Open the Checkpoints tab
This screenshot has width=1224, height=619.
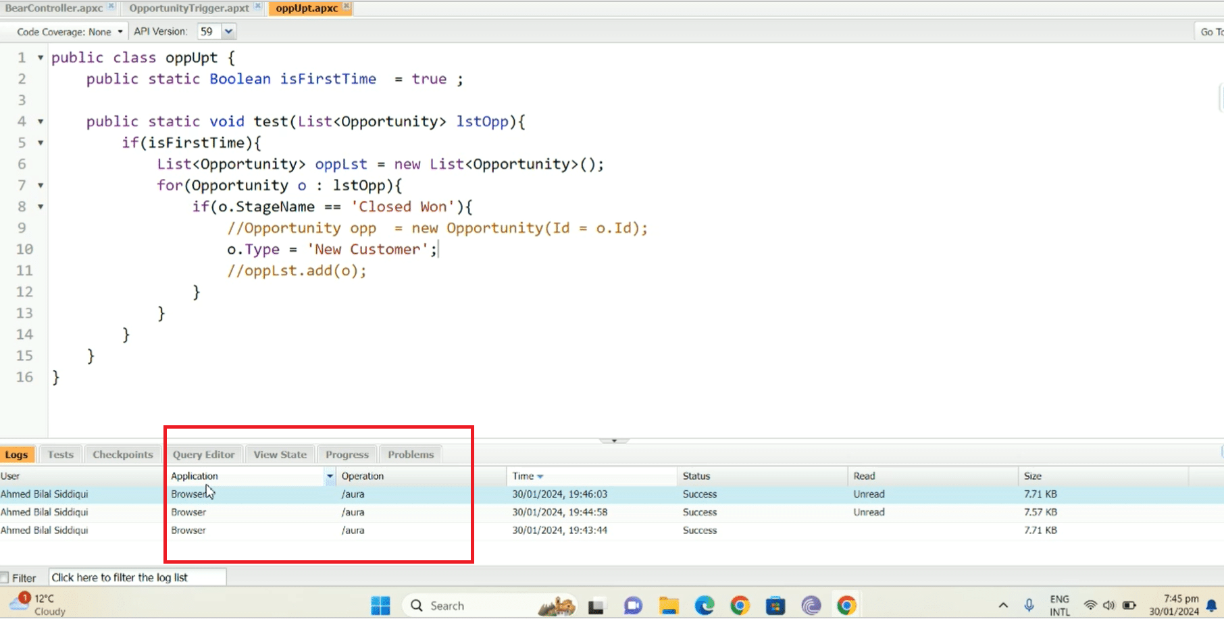coord(123,454)
